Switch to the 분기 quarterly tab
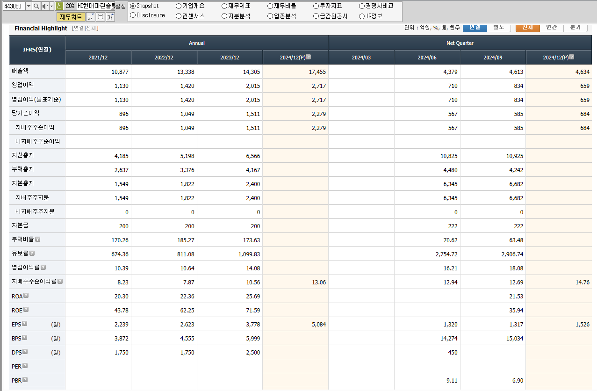This screenshot has height=391, width=597. point(575,28)
